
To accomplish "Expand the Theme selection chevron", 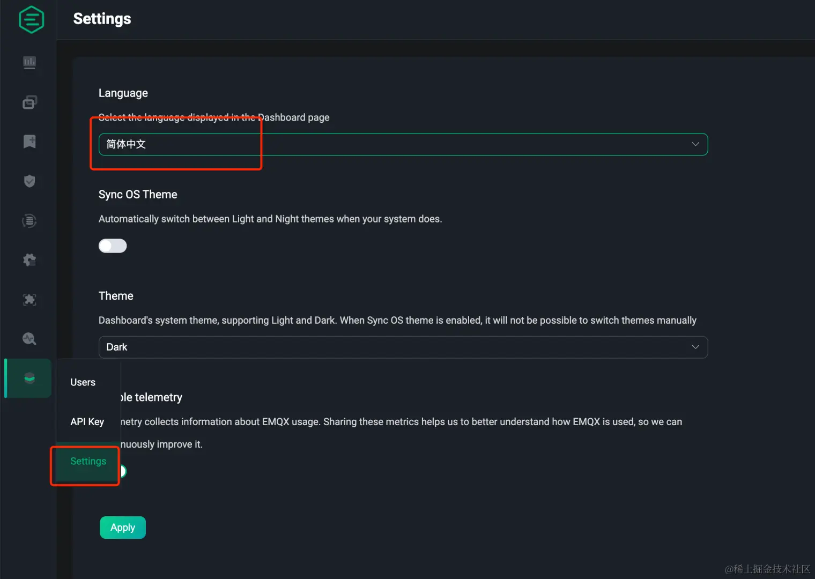I will coord(695,347).
